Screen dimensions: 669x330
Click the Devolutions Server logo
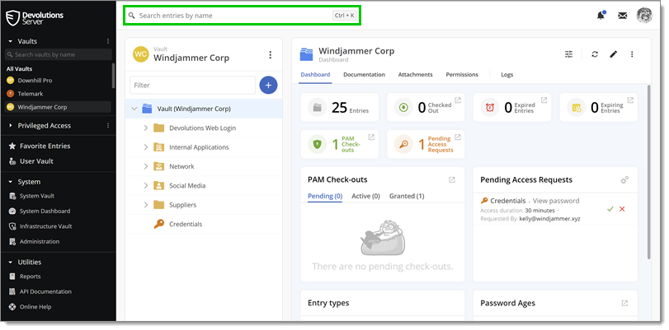coord(35,18)
